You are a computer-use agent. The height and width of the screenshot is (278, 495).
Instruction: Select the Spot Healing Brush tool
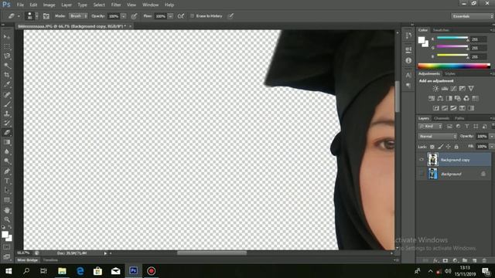(x=7, y=94)
